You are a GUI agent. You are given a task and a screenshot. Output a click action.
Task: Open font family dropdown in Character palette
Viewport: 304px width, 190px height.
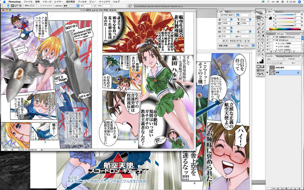[x=237, y=15]
